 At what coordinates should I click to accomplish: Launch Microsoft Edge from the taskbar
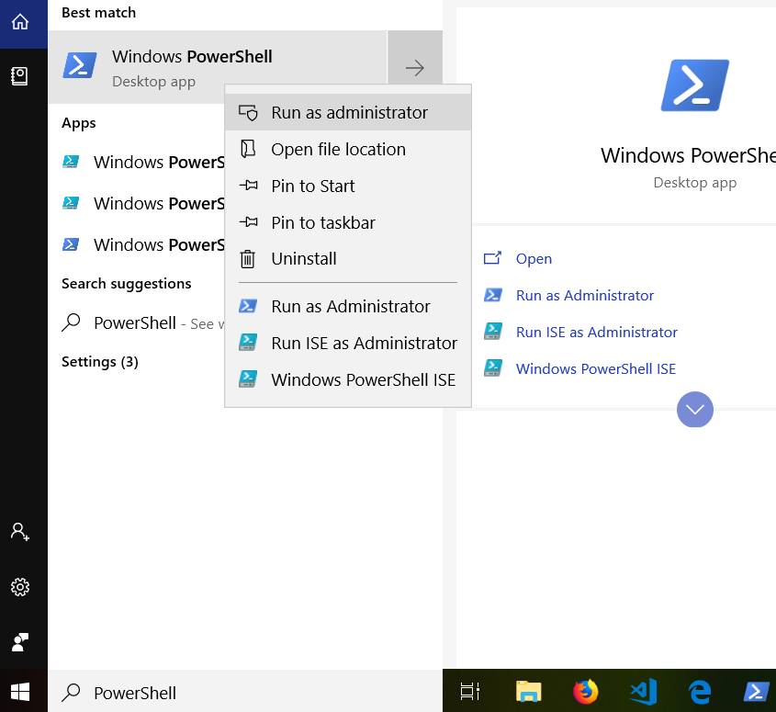point(700,692)
